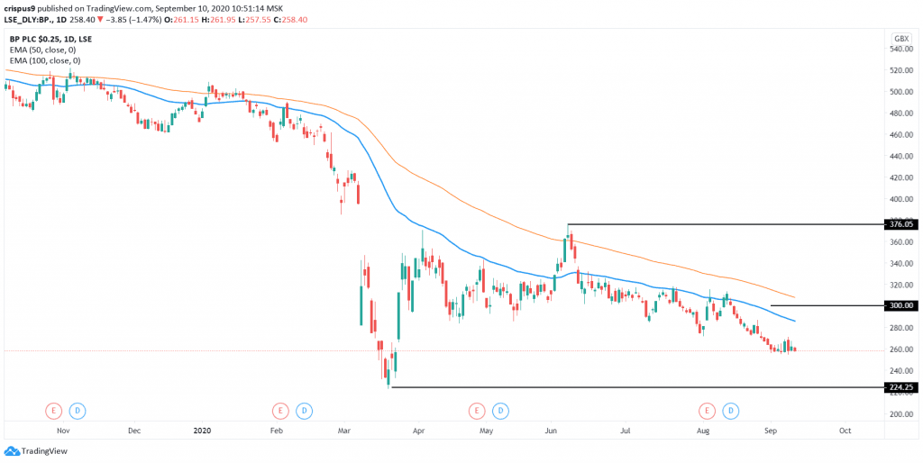Click the 540.00 price axis label
This screenshot has height=463, width=923.
click(x=900, y=49)
